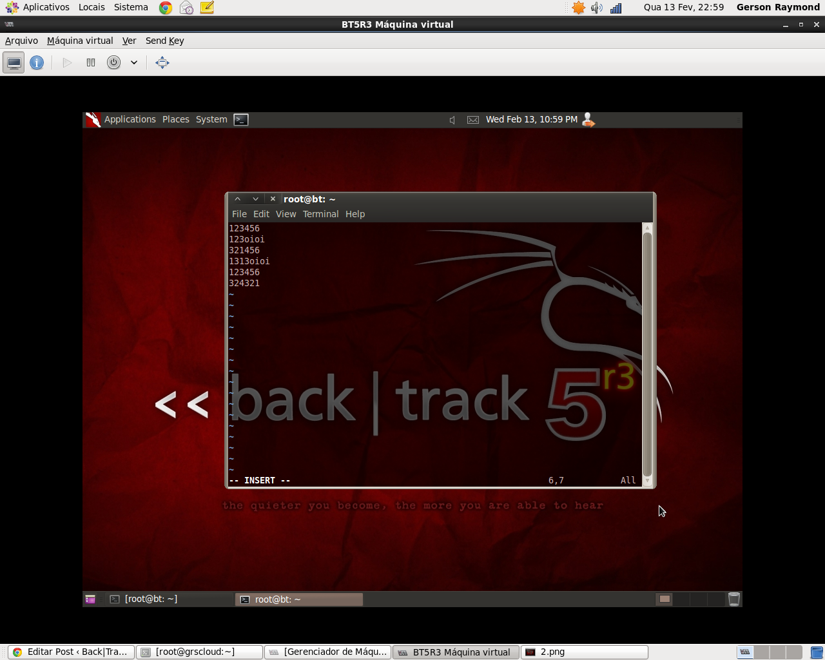Image resolution: width=825 pixels, height=660 pixels.
Task: Select the first guest workspace in switcher
Action: point(665,599)
